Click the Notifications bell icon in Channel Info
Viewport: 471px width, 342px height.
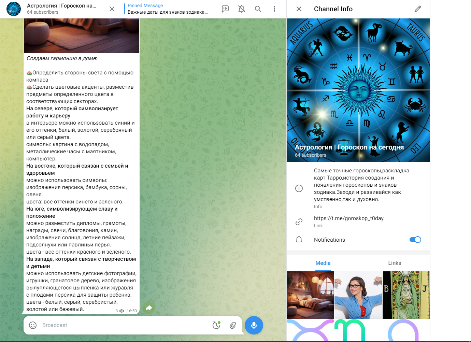tap(299, 240)
